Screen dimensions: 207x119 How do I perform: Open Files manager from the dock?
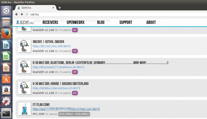[6, 22]
